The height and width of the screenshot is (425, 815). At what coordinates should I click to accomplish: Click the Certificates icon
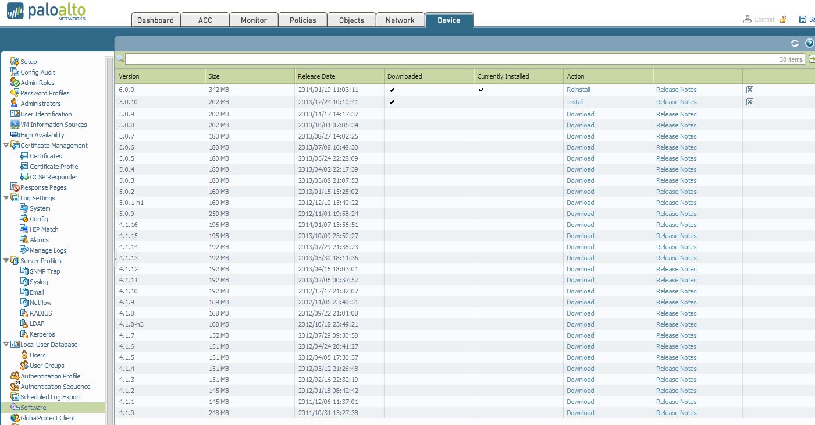(x=24, y=156)
